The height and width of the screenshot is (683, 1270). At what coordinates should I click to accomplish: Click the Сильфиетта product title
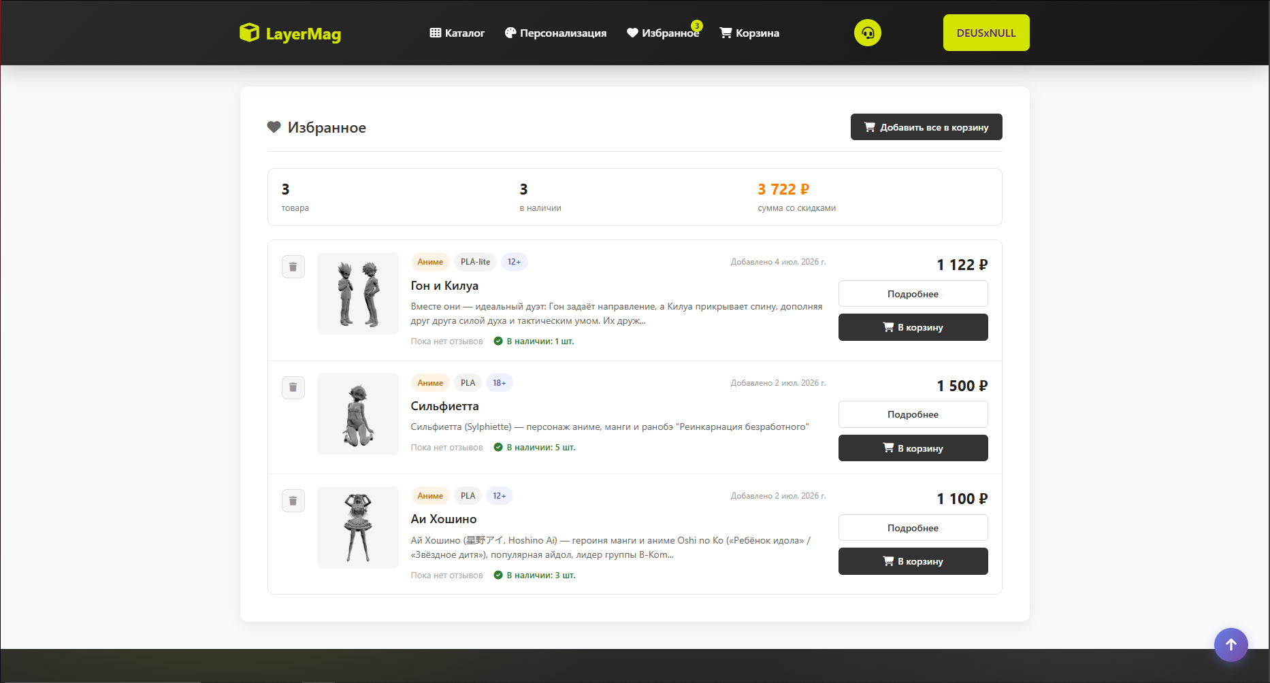[x=444, y=406]
